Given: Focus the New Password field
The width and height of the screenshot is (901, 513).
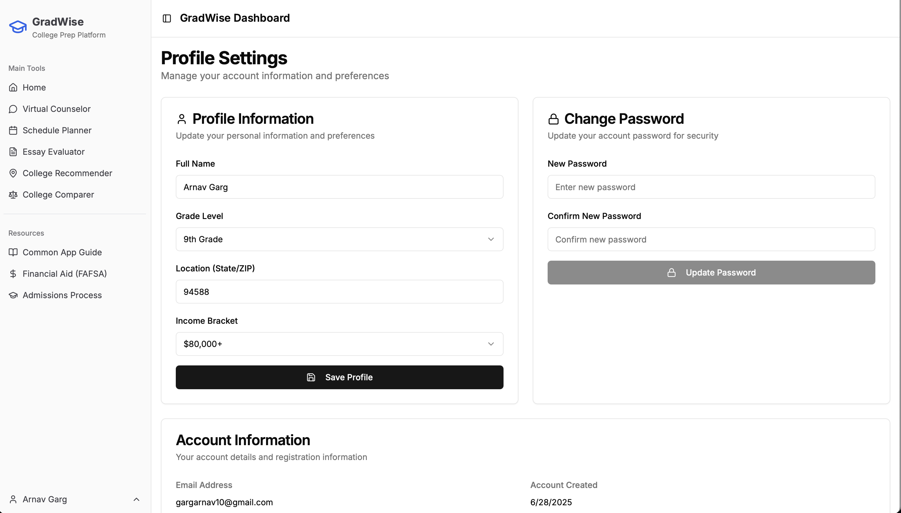Looking at the screenshot, I should 711,187.
